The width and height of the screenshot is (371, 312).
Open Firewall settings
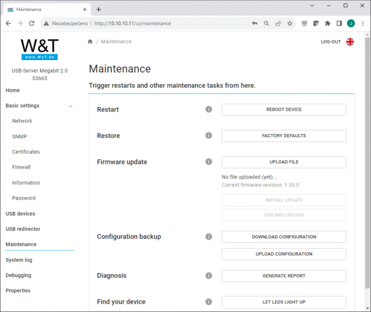21,167
